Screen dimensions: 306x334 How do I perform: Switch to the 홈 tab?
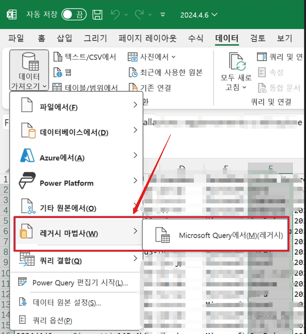[42, 38]
